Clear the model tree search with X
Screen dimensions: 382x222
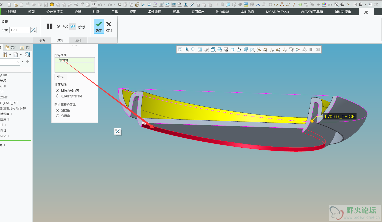pyautogui.click(x=18, y=62)
